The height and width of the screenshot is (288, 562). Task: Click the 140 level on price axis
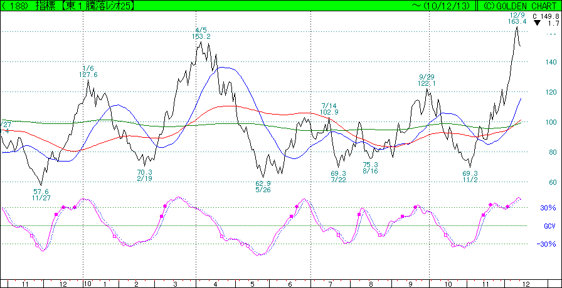(x=551, y=62)
